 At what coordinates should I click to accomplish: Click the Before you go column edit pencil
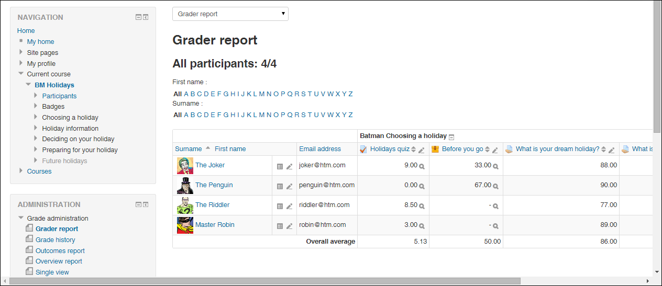tap(495, 150)
